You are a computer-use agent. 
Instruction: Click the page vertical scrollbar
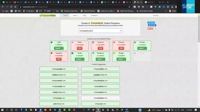[x=199, y=29]
